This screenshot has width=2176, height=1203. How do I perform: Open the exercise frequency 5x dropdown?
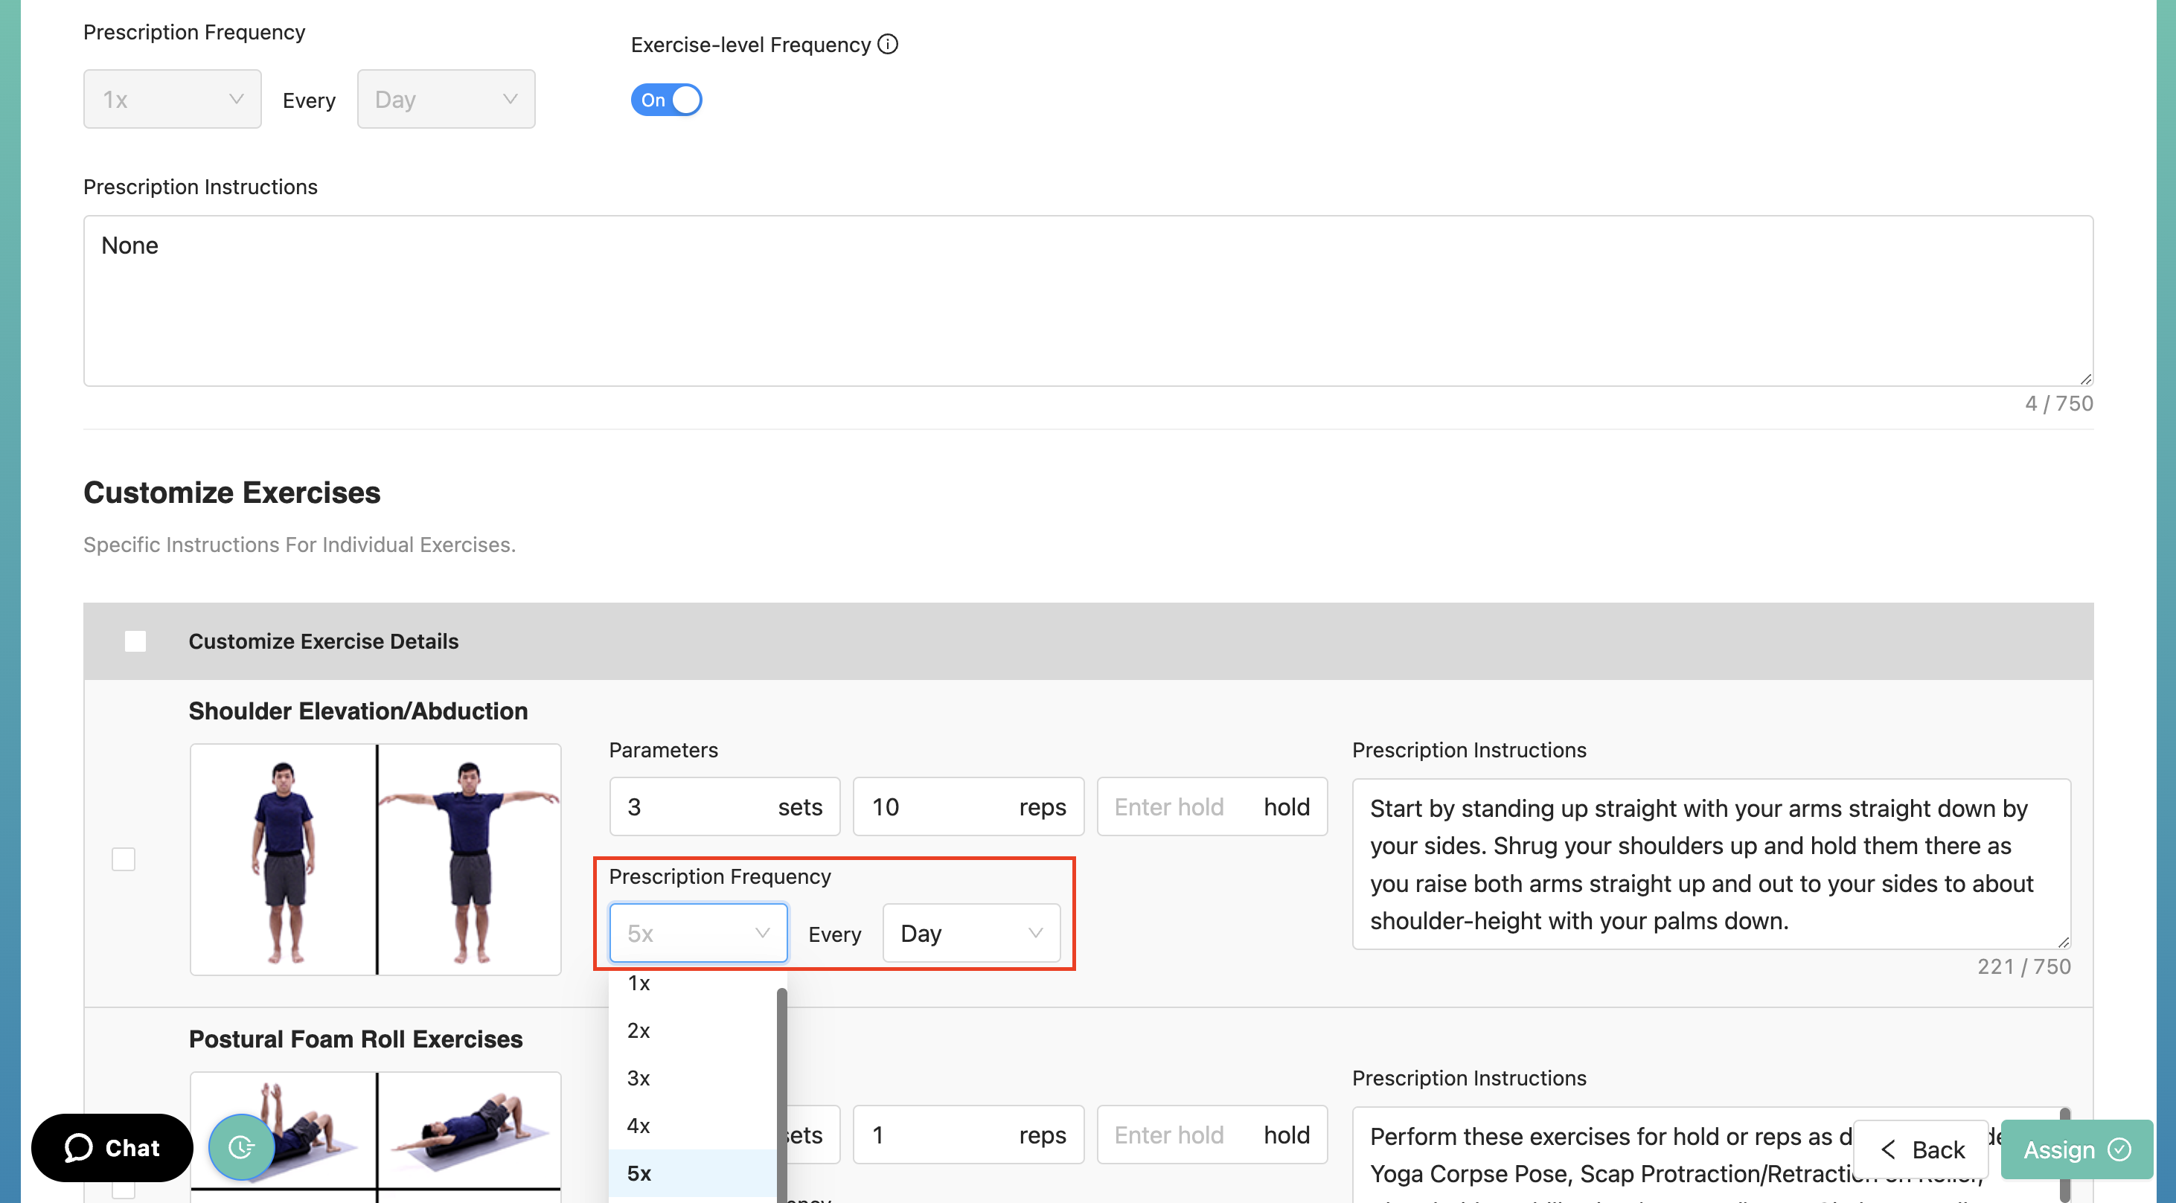(698, 933)
